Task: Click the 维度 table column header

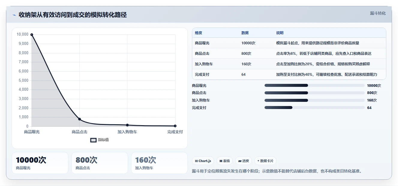Action: 199,33
